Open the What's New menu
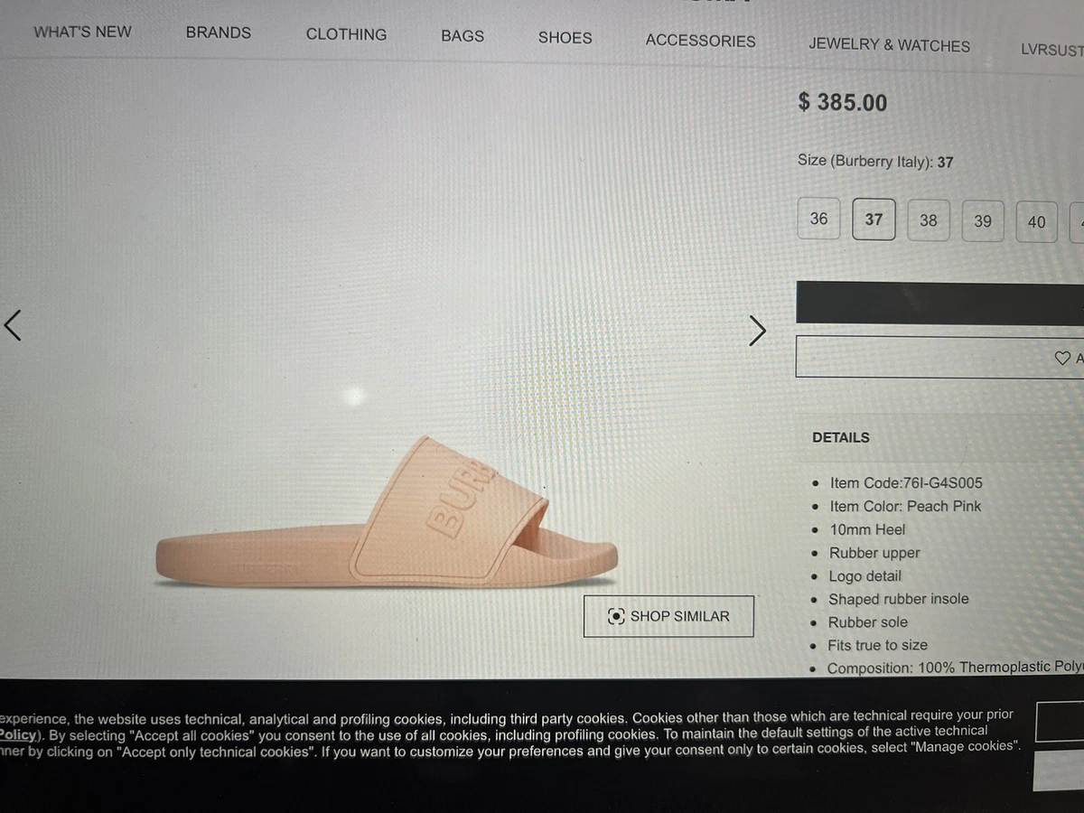1084x813 pixels. (x=82, y=32)
